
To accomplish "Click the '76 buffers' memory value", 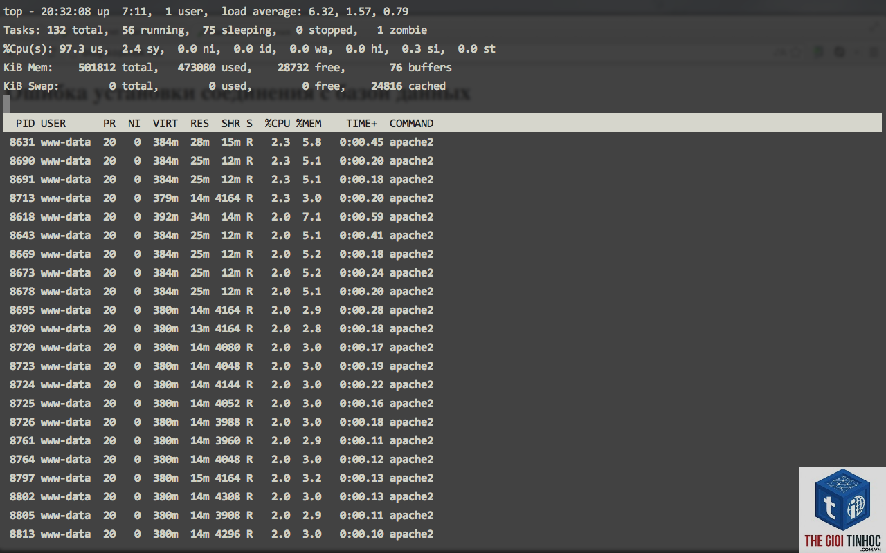I will (x=421, y=67).
